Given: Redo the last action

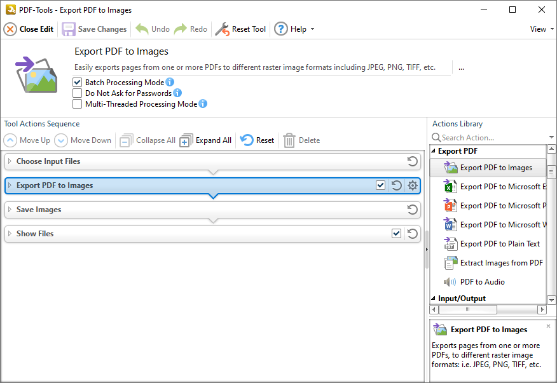Looking at the screenshot, I should 191,29.
